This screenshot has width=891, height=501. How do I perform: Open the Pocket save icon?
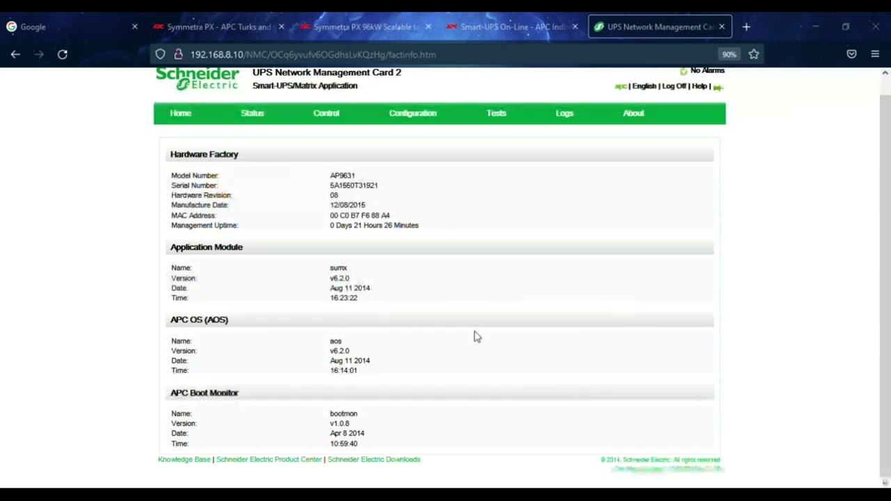click(851, 54)
